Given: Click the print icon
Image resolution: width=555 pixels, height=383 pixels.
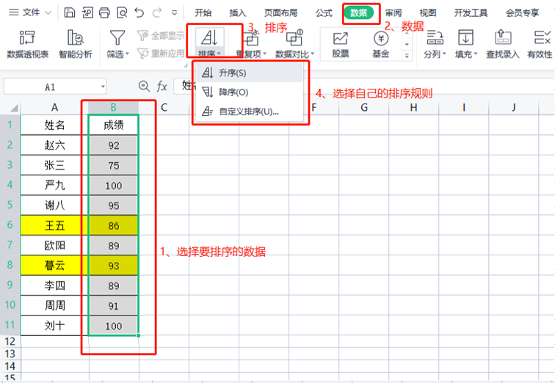Looking at the screenshot, I should 104,13.
